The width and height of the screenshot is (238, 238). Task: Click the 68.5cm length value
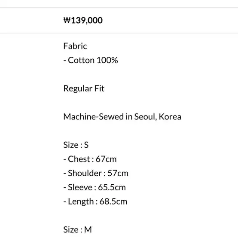point(113,201)
